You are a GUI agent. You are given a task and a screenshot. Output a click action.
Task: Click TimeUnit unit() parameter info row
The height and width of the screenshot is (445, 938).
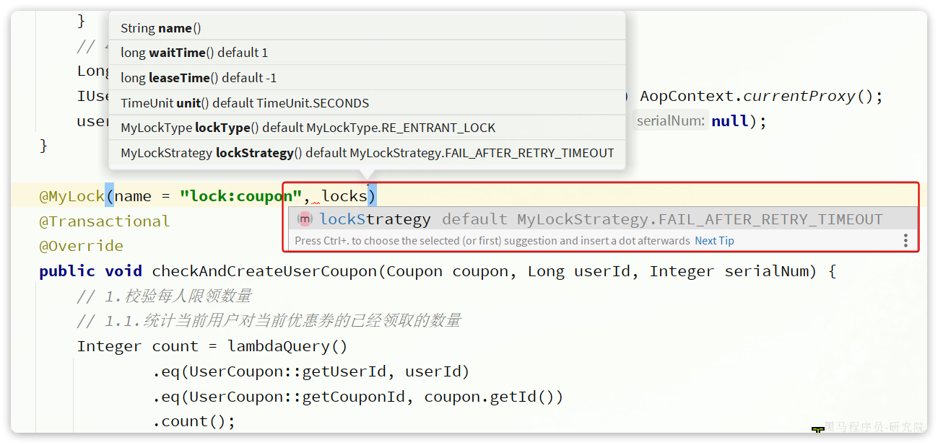367,102
